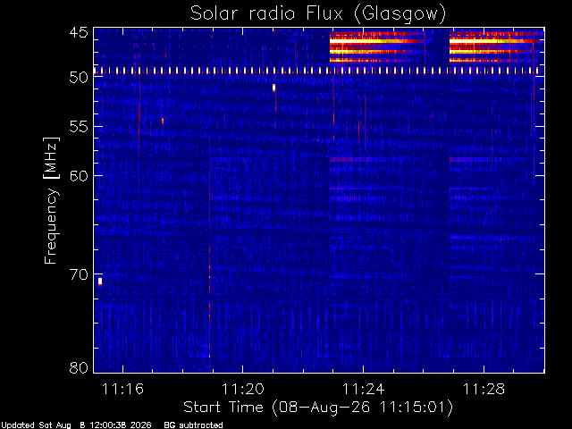Image resolution: width=572 pixels, height=429 pixels.
Task: Click the white burst spot near 51 MHz
Action: coord(274,88)
